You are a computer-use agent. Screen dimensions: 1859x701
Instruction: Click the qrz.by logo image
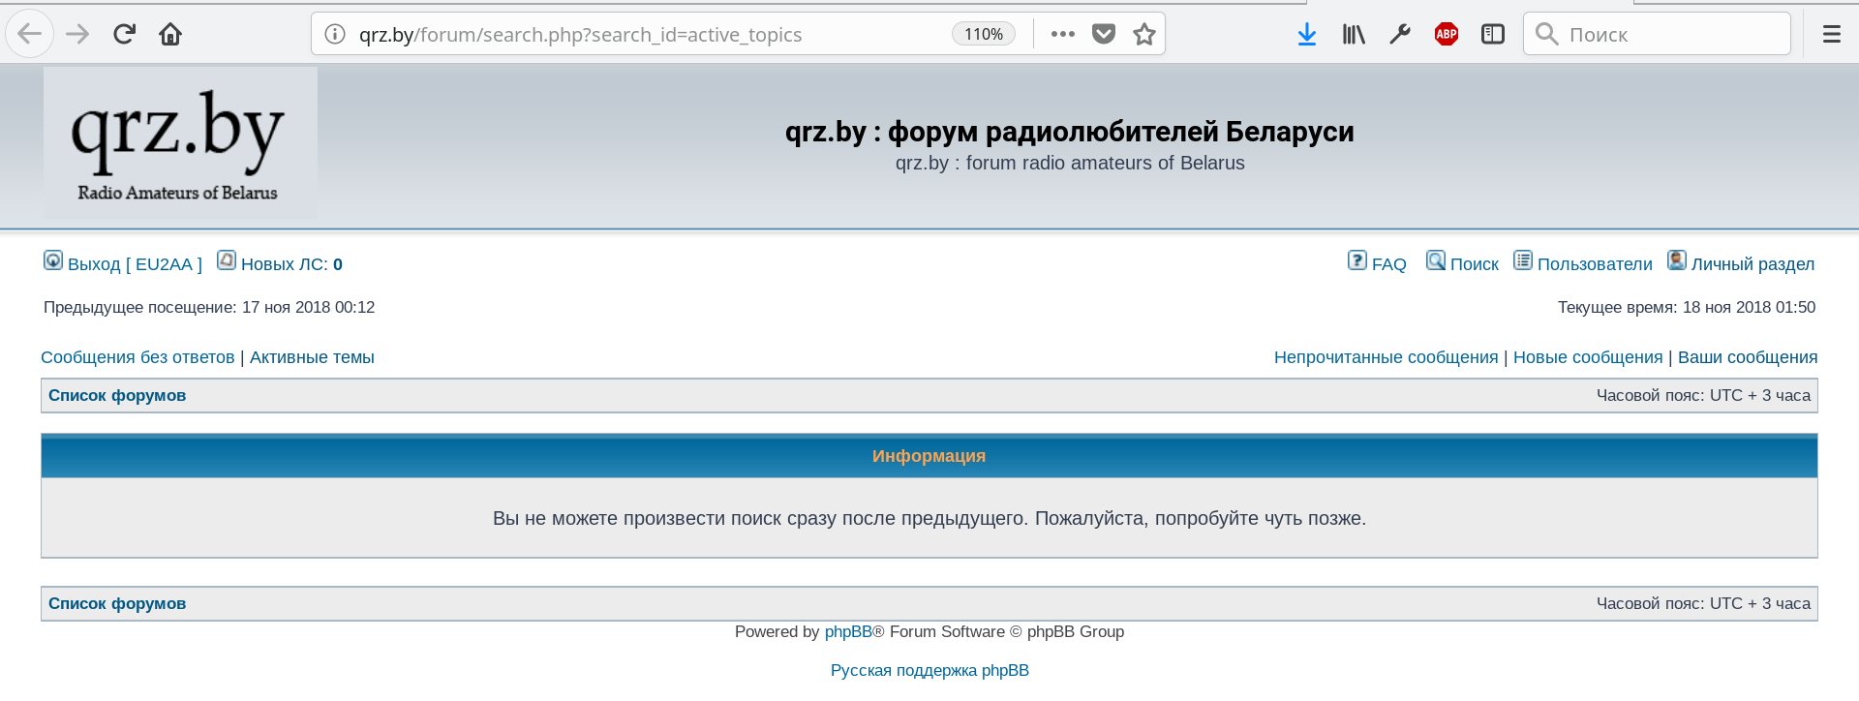click(180, 142)
